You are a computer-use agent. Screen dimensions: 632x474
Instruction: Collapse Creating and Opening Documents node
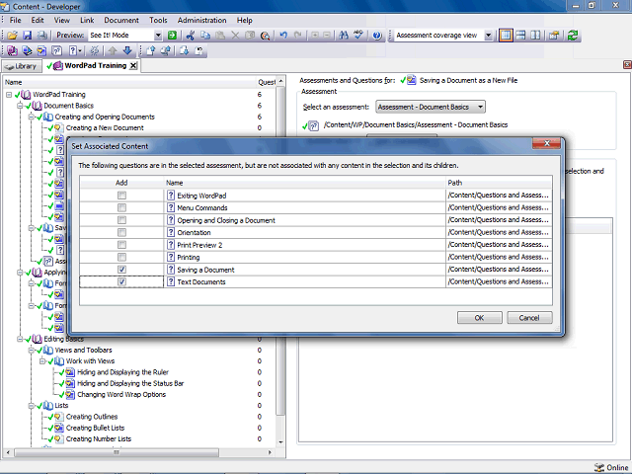click(x=31, y=117)
